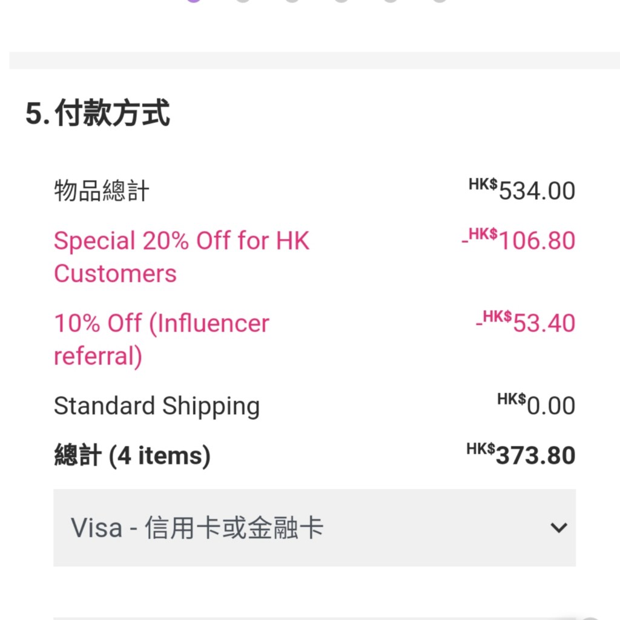Select the sixth carousel page dot

pos(440,1)
